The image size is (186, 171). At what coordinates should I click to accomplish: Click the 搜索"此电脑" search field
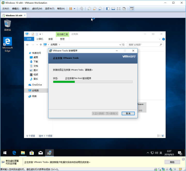(x=145, y=45)
